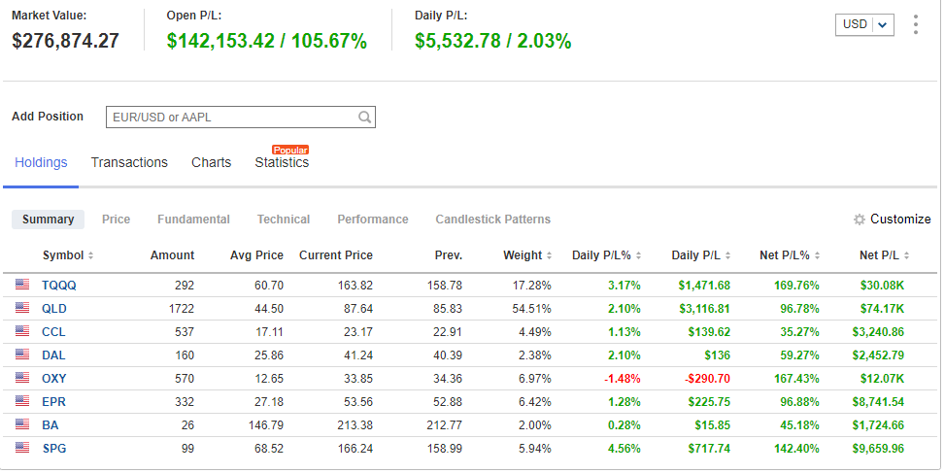Open the three-dot more options menu
The width and height of the screenshot is (945, 473).
(916, 24)
